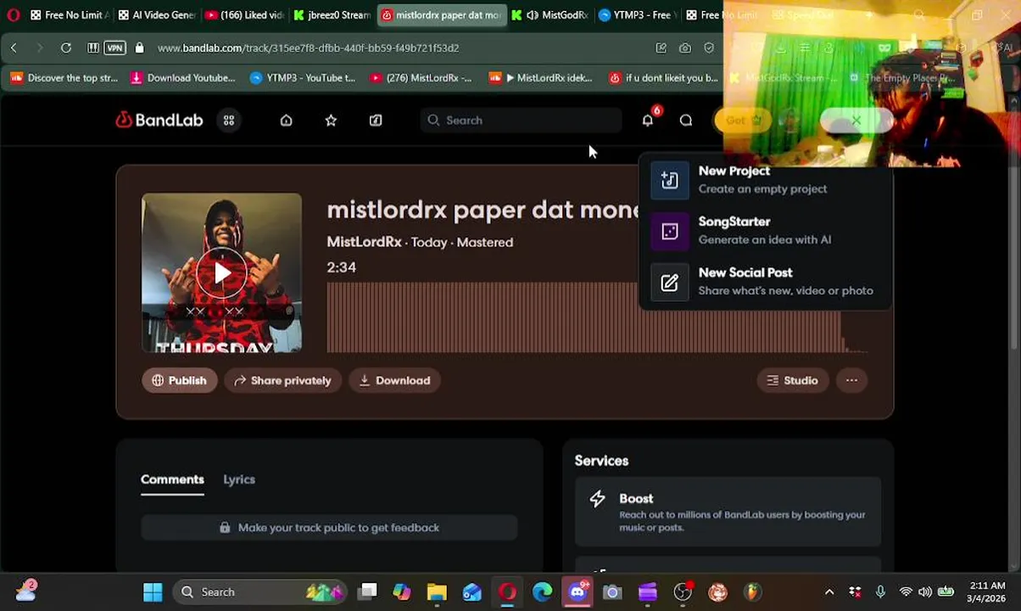Switch to the jbreez0 Stream tab

(332, 15)
